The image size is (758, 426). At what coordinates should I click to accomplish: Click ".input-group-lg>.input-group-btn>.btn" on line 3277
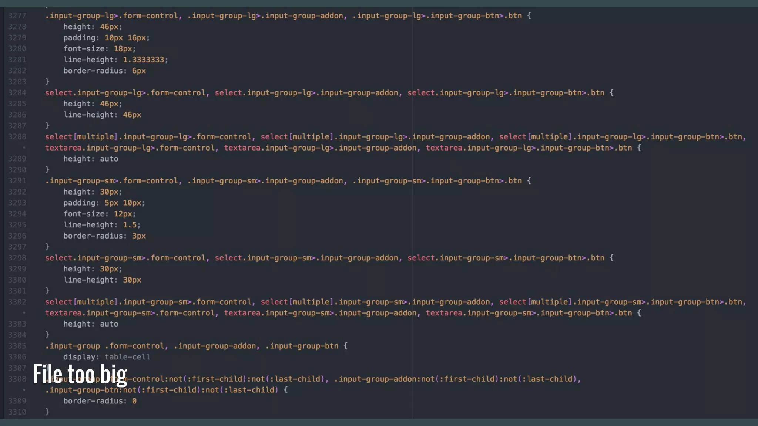click(437, 16)
